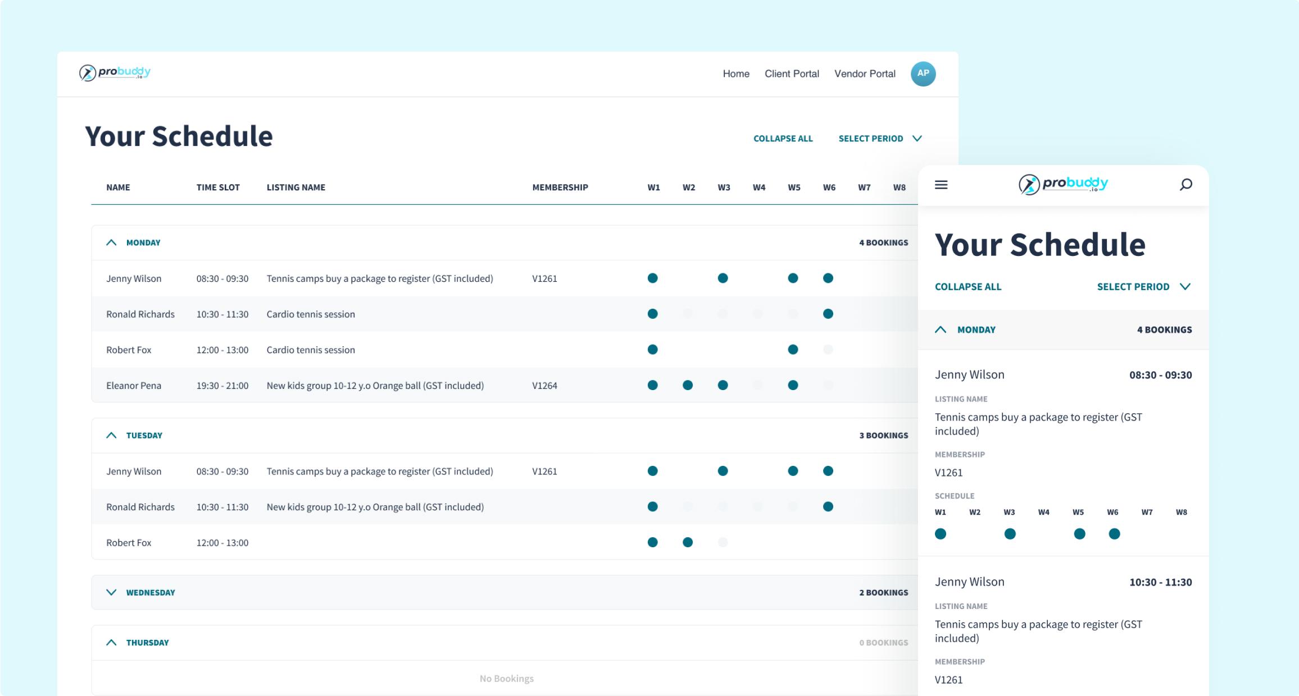
Task: Click W6 schedule dot in mobile view
Action: [1114, 534]
